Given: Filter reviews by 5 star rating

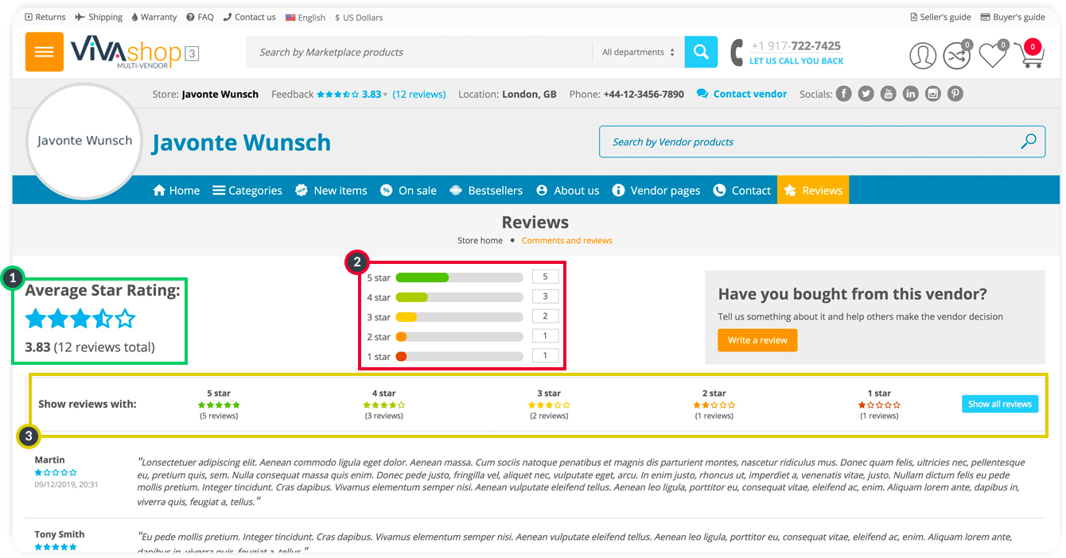Looking at the screenshot, I should point(219,404).
